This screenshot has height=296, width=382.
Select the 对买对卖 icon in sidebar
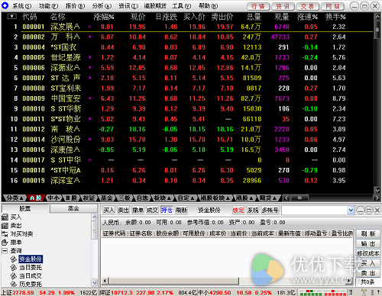pos(5,234)
